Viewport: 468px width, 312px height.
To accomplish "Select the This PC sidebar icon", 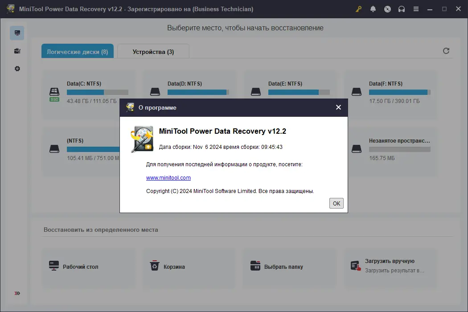I will [x=17, y=33].
